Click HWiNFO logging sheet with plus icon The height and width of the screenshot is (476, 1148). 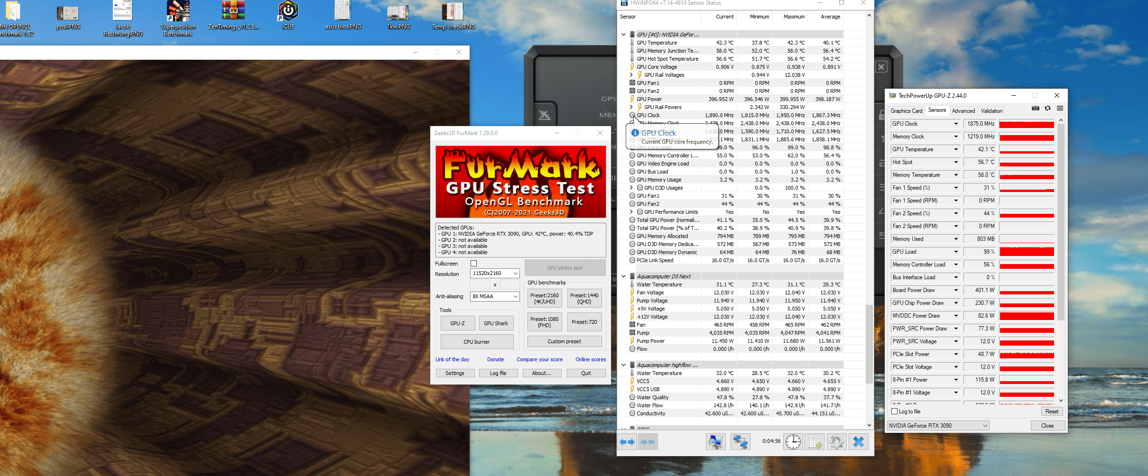815,442
